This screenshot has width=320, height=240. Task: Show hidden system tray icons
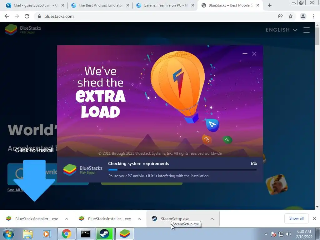click(x=266, y=234)
